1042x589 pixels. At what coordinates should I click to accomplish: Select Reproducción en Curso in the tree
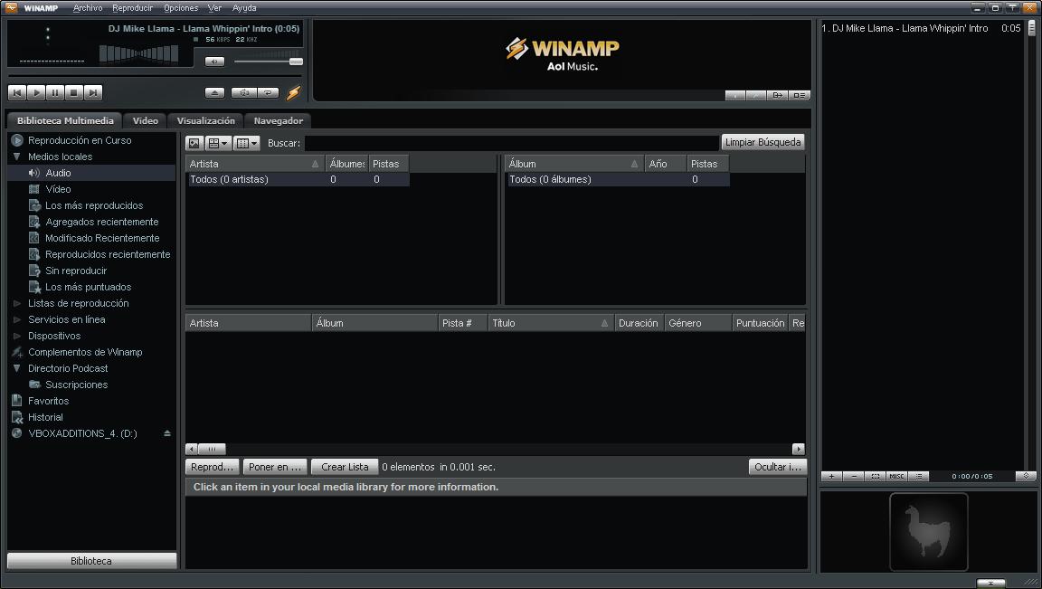point(79,140)
